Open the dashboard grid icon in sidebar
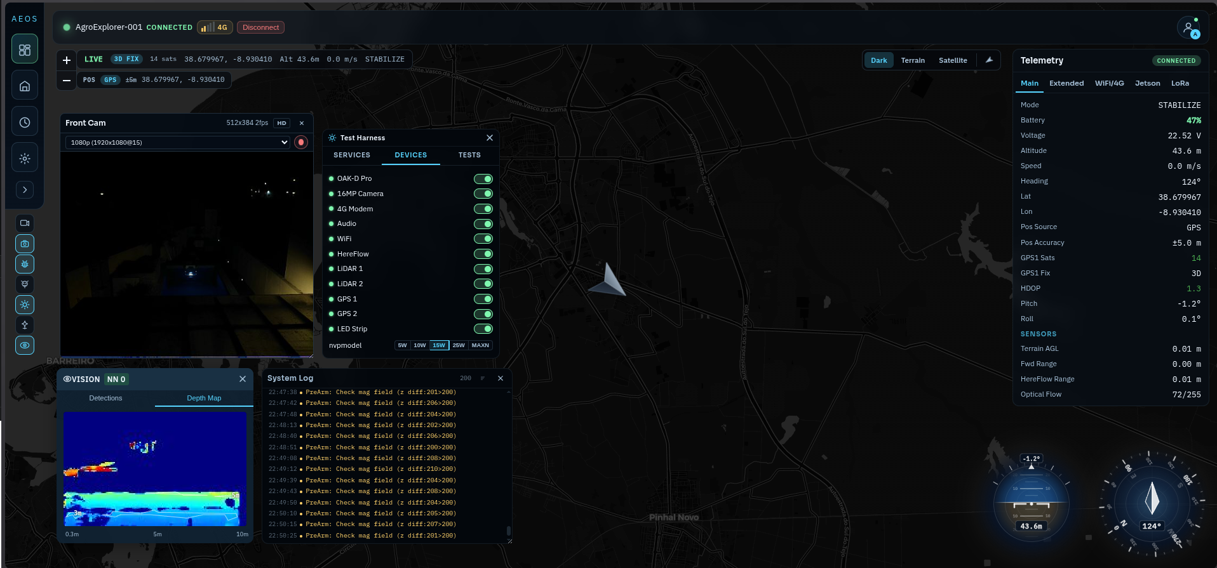Screen dimensions: 1217x568 tap(25, 50)
